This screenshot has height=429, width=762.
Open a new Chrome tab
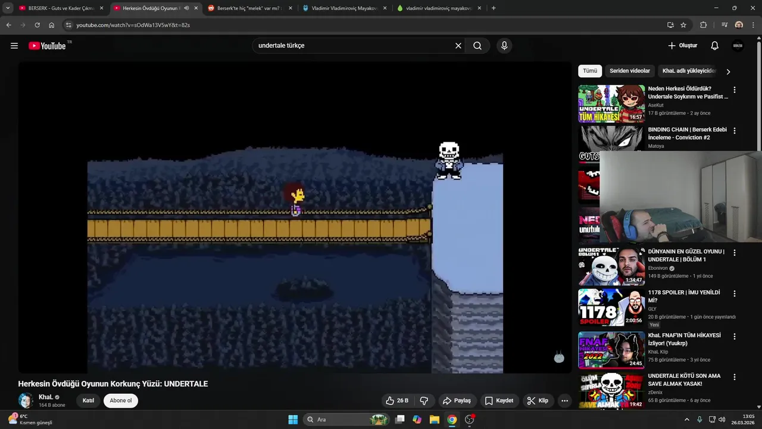click(x=494, y=8)
